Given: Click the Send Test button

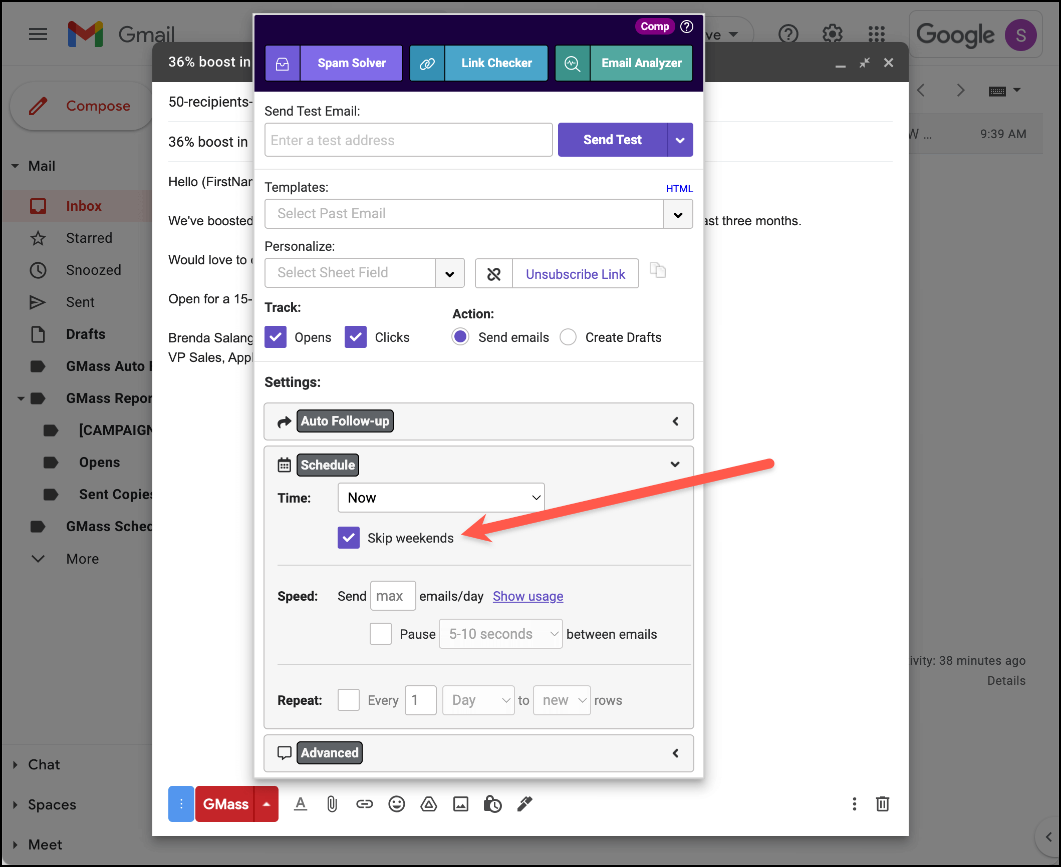Looking at the screenshot, I should tap(612, 140).
